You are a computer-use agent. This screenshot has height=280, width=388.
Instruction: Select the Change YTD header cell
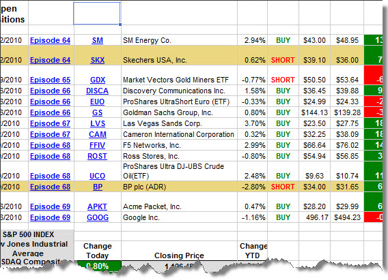coord(252,251)
